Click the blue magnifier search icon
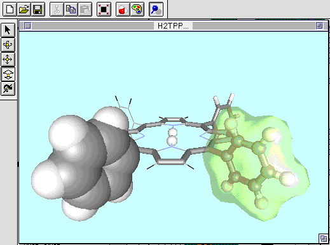 click(x=156, y=10)
